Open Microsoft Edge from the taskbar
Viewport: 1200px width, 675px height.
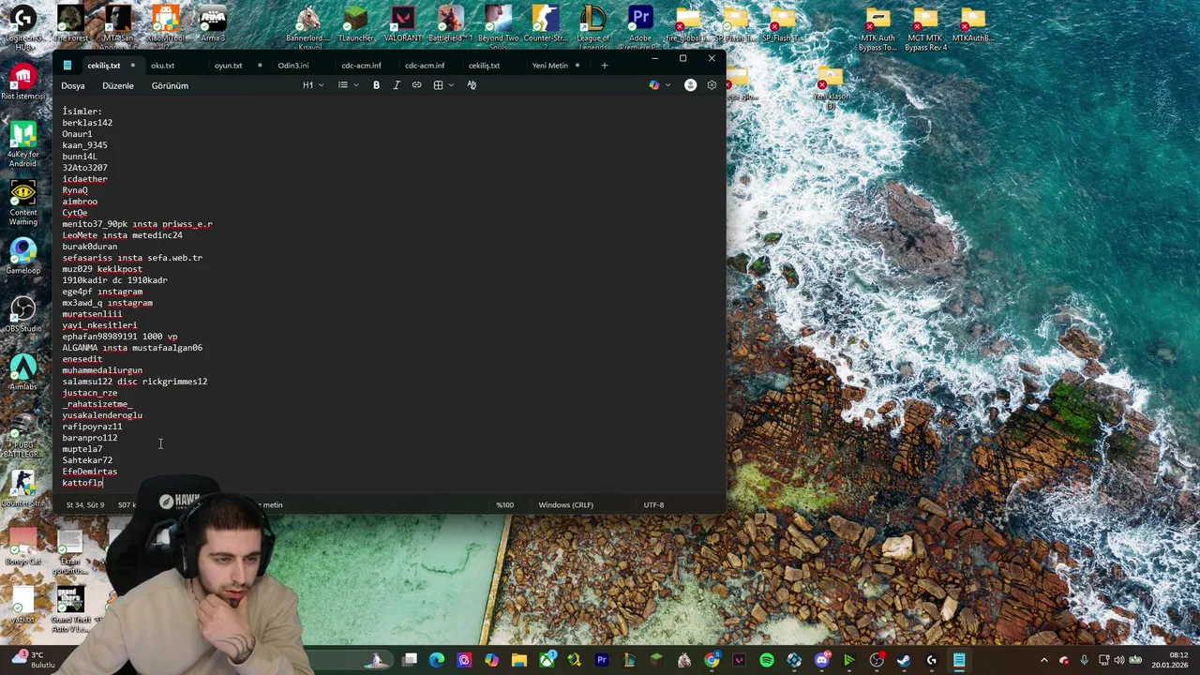click(437, 660)
